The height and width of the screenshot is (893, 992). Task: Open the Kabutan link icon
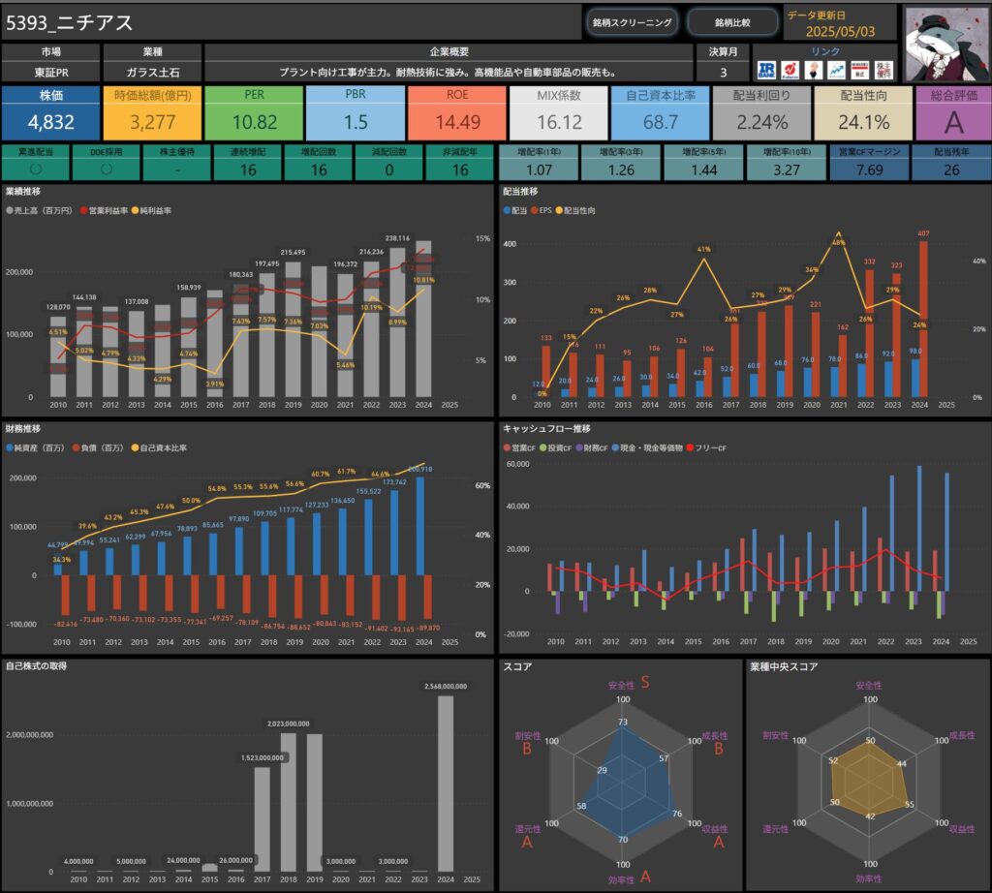(790, 70)
